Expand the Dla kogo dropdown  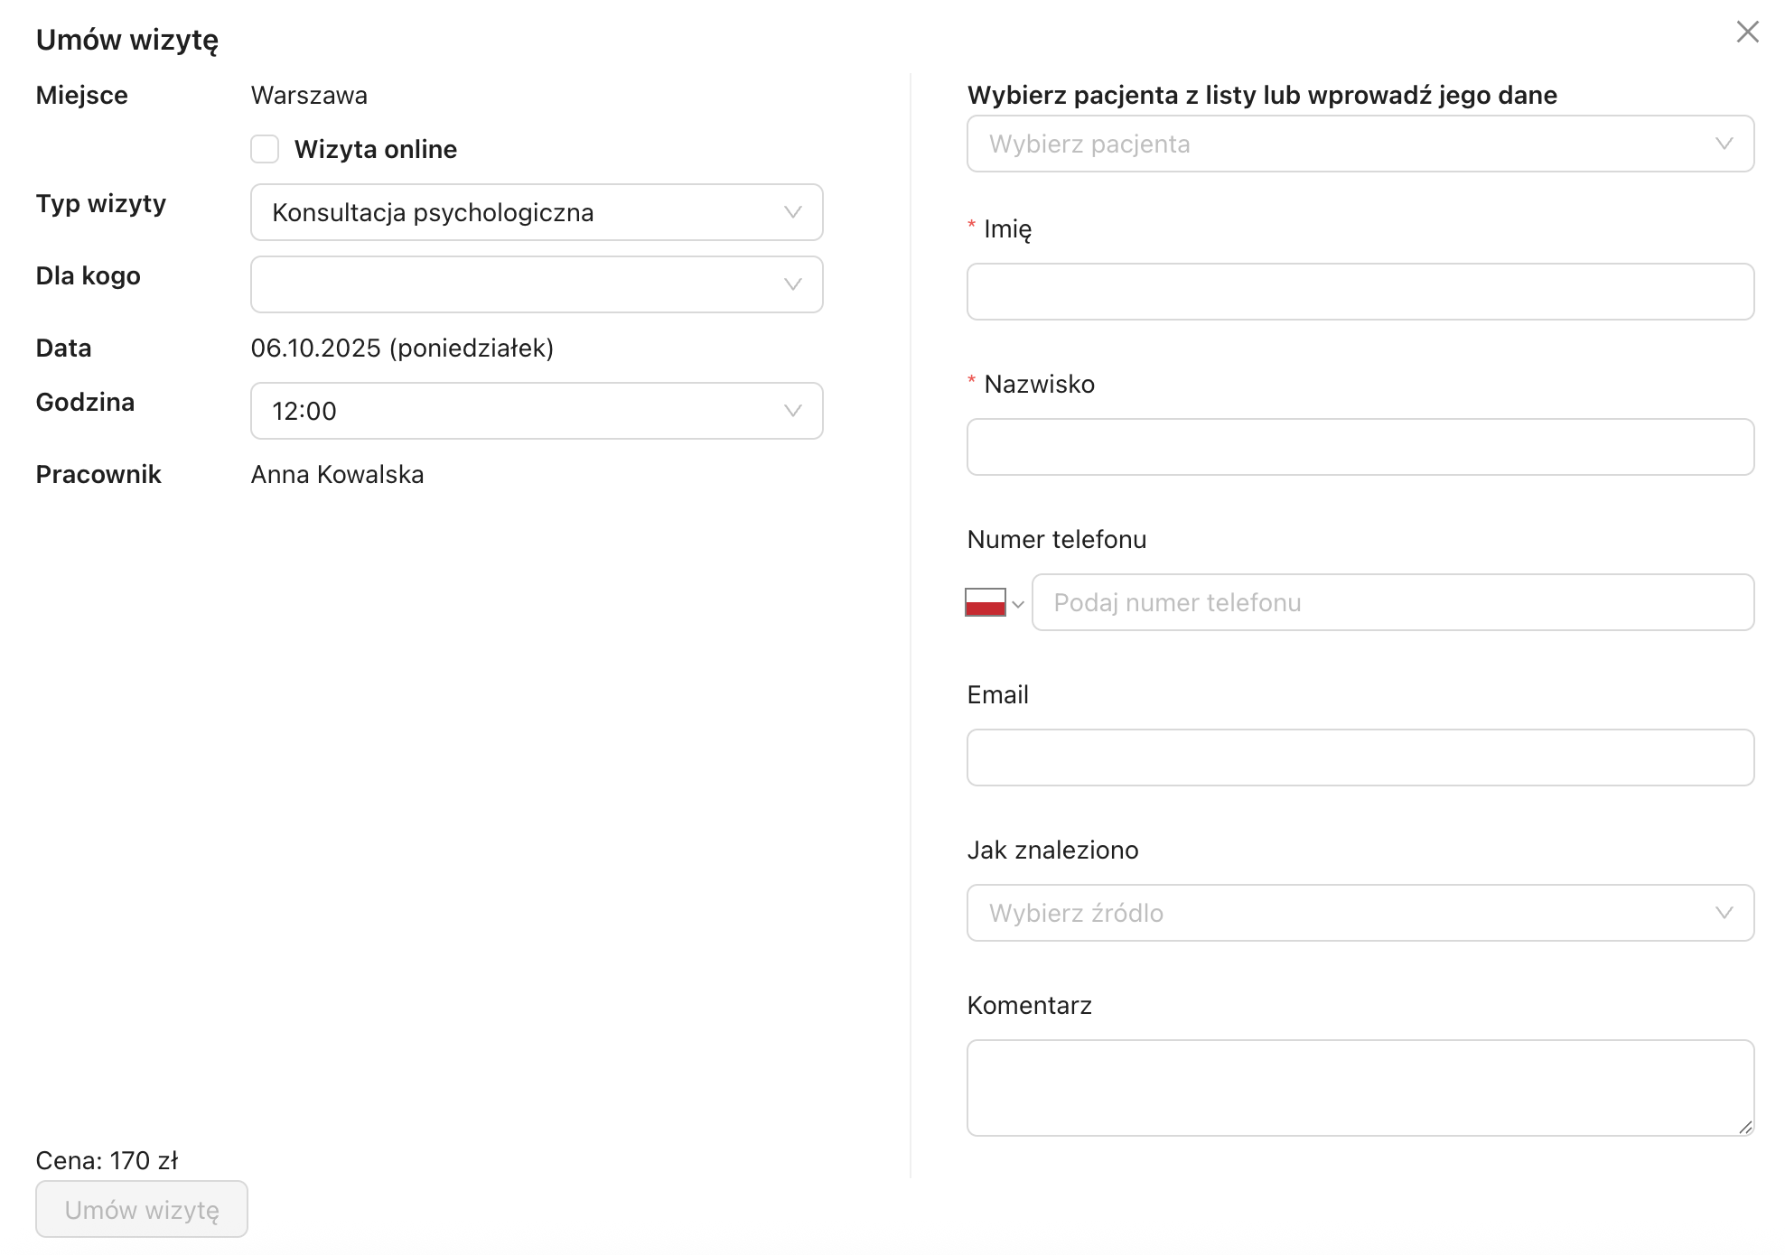(x=536, y=284)
